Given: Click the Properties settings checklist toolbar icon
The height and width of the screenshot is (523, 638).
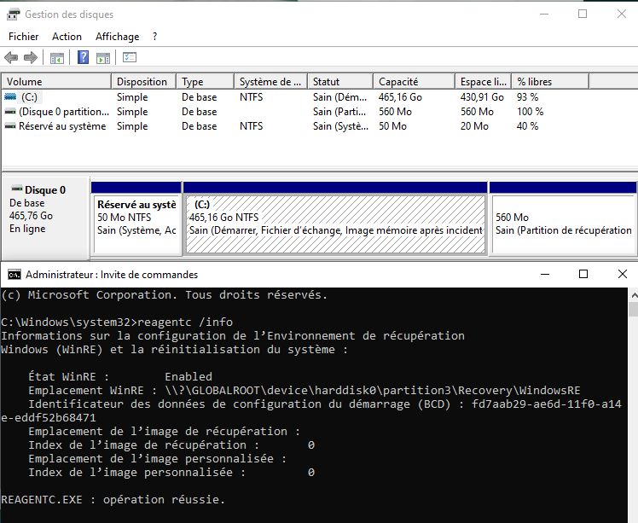Looking at the screenshot, I should pos(130,57).
